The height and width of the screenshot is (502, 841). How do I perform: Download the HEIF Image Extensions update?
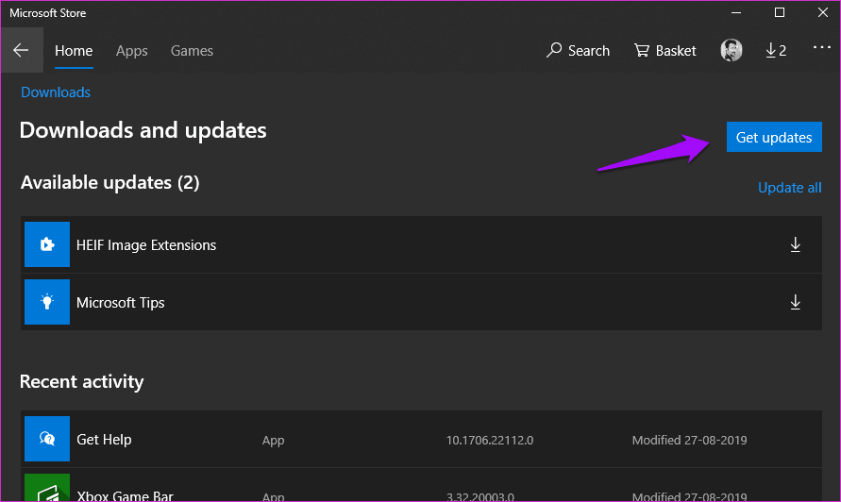tap(796, 244)
